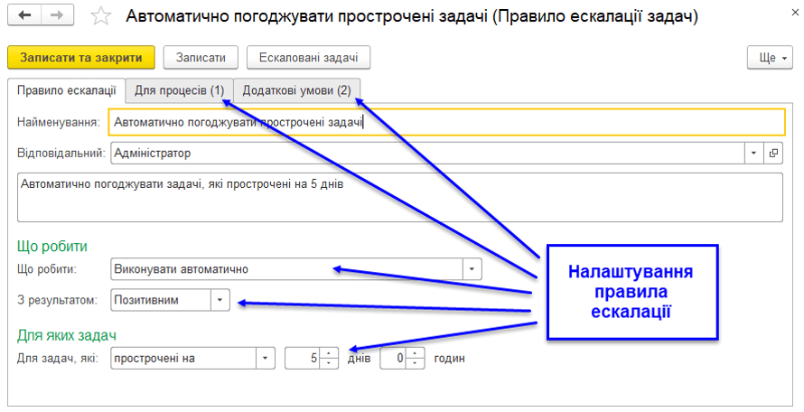This screenshot has height=412, width=804.
Task: Open the Додаткові умови (2) tab
Action: coord(296,90)
